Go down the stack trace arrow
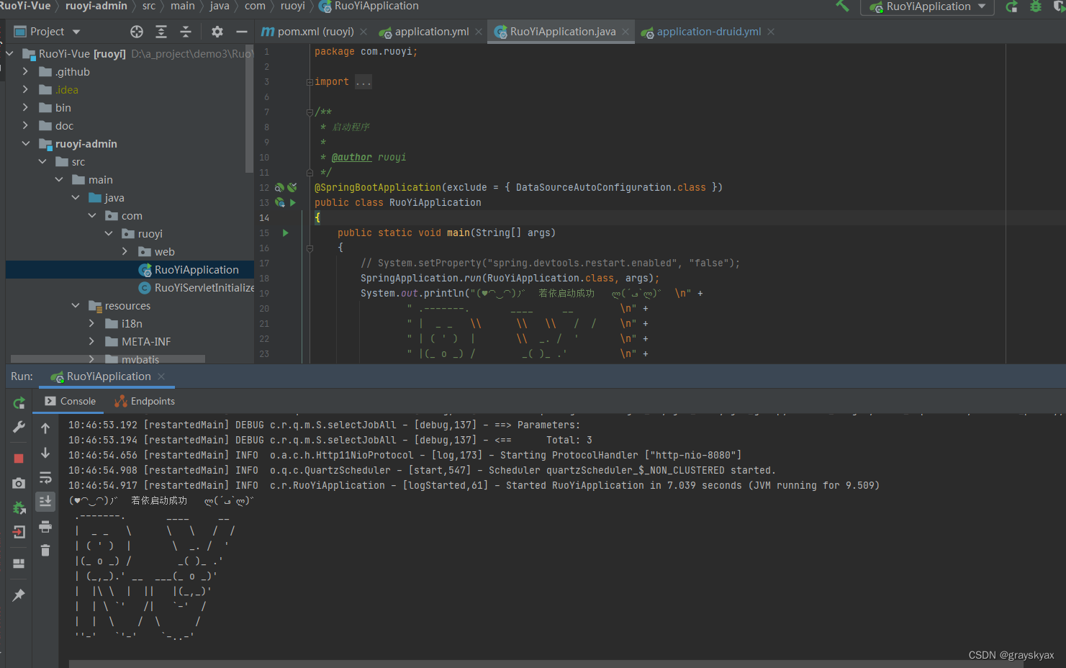1066x668 pixels. tap(45, 453)
